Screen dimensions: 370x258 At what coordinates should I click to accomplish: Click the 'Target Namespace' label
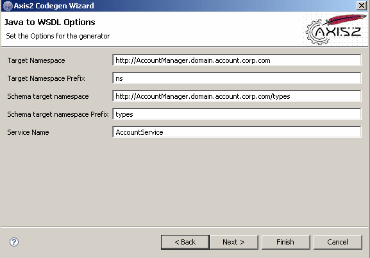tap(36, 60)
